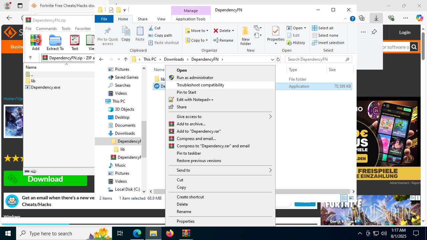Image resolution: width=427 pixels, height=240 pixels.
Task: Choose Run as administrator in context menu
Action: click(220, 78)
